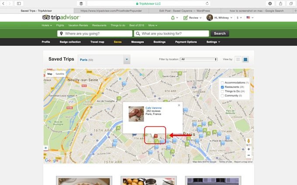This screenshot has width=297, height=185.
Task: Select the Map view button
Action: pos(50,74)
